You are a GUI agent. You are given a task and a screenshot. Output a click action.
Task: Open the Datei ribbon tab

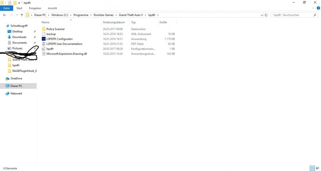6,8
